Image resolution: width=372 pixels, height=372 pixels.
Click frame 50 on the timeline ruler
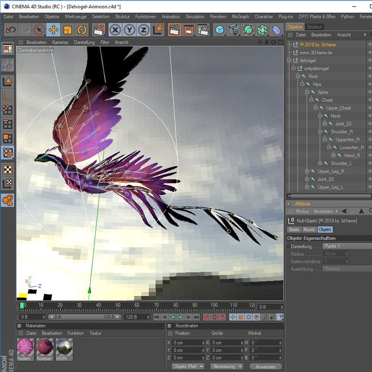pyautogui.click(x=118, y=306)
